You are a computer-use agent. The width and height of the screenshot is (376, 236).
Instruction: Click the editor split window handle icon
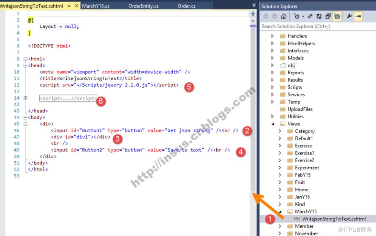253,14
